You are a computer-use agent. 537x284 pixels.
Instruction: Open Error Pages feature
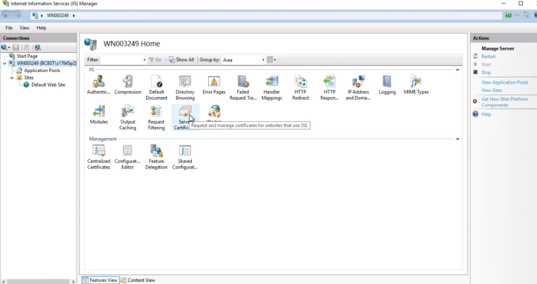coord(214,82)
